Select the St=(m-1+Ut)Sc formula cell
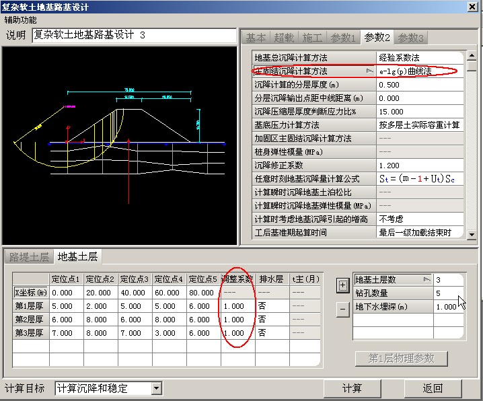483x401 pixels. (420, 179)
